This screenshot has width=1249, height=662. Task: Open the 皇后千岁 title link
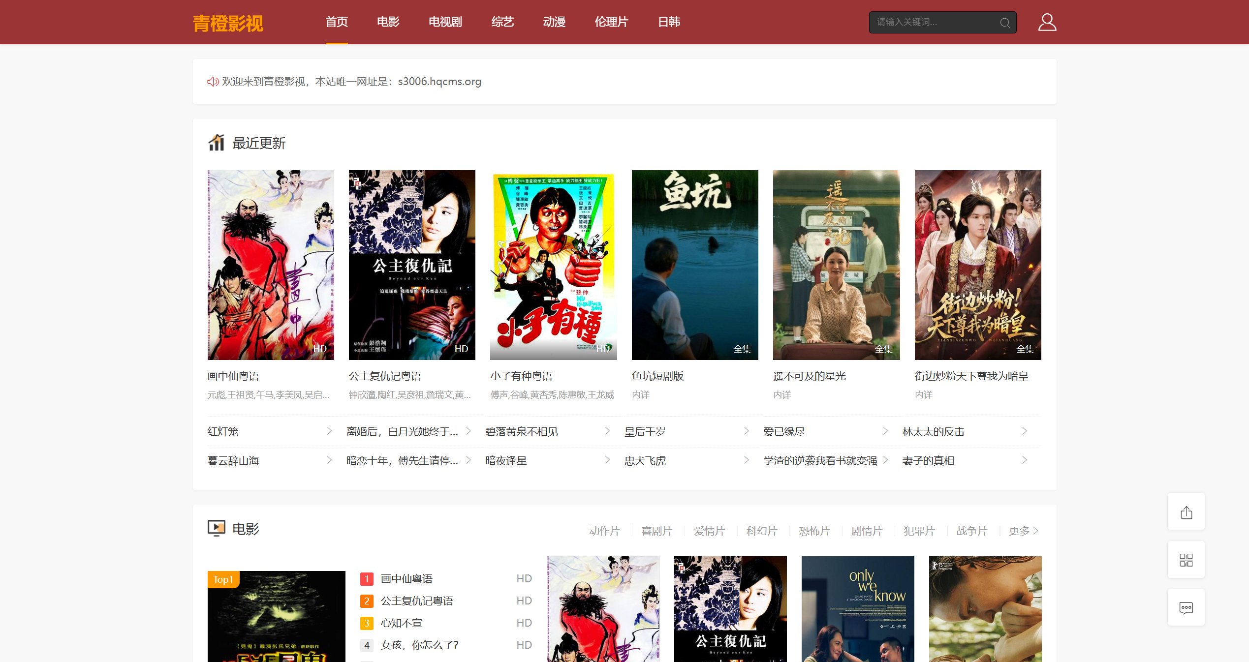pos(645,431)
